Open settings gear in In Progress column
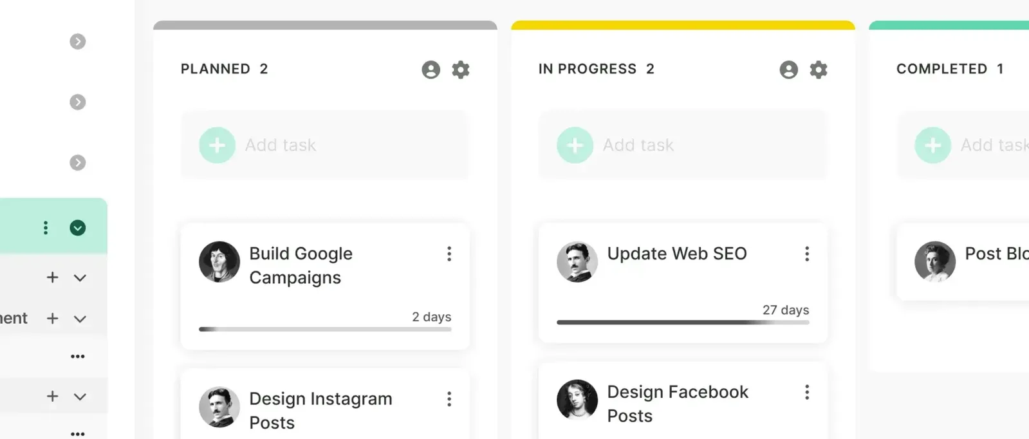This screenshot has width=1029, height=439. (x=819, y=70)
